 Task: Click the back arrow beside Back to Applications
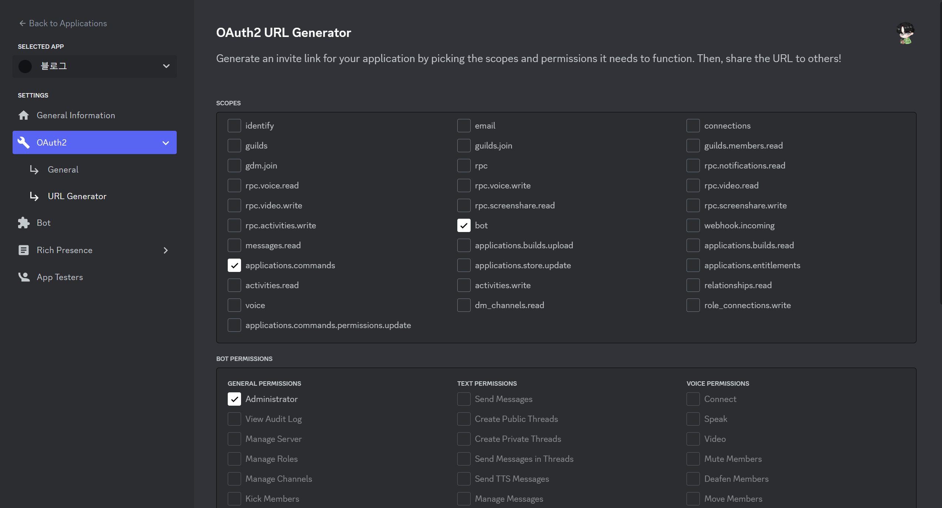pos(22,23)
